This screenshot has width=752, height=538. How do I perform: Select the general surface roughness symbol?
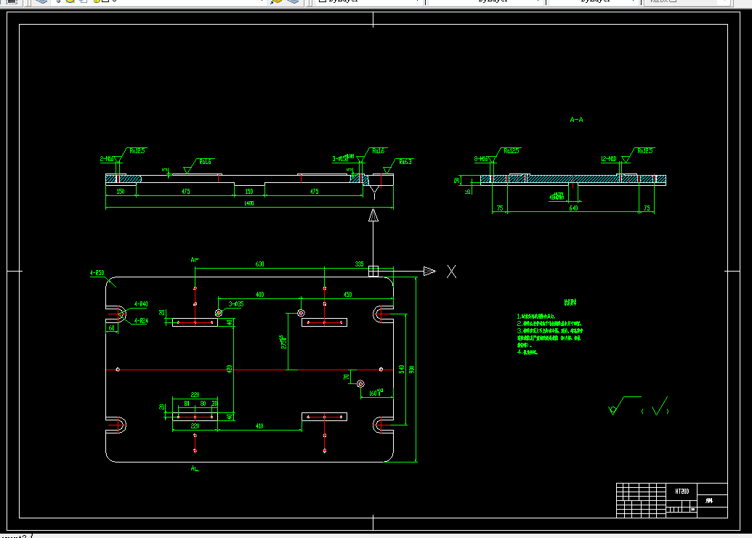[624, 405]
